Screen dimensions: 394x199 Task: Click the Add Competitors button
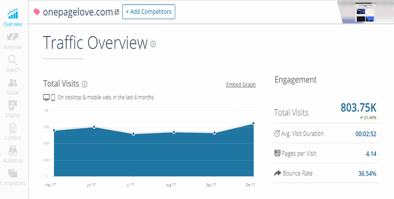click(149, 12)
